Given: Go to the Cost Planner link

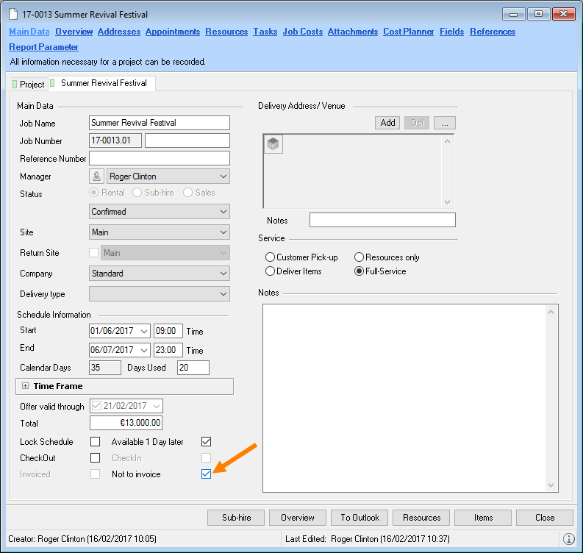Looking at the screenshot, I should pyautogui.click(x=408, y=32).
